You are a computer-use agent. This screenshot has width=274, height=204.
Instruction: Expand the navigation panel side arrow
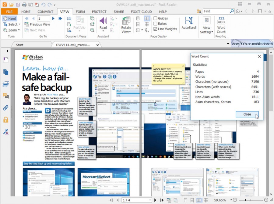tap(8, 51)
